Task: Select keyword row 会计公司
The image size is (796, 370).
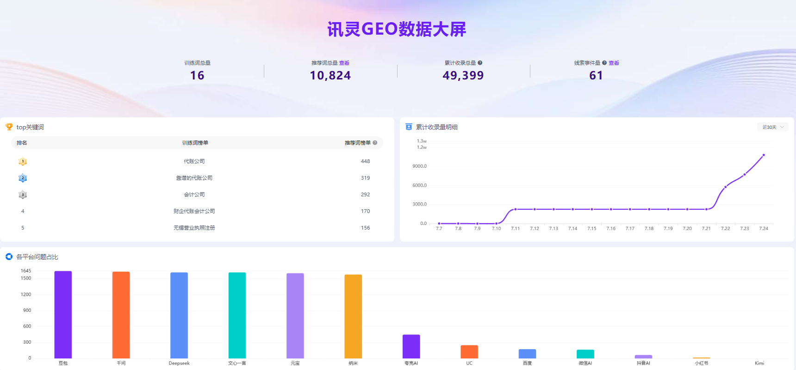Action: coord(197,194)
